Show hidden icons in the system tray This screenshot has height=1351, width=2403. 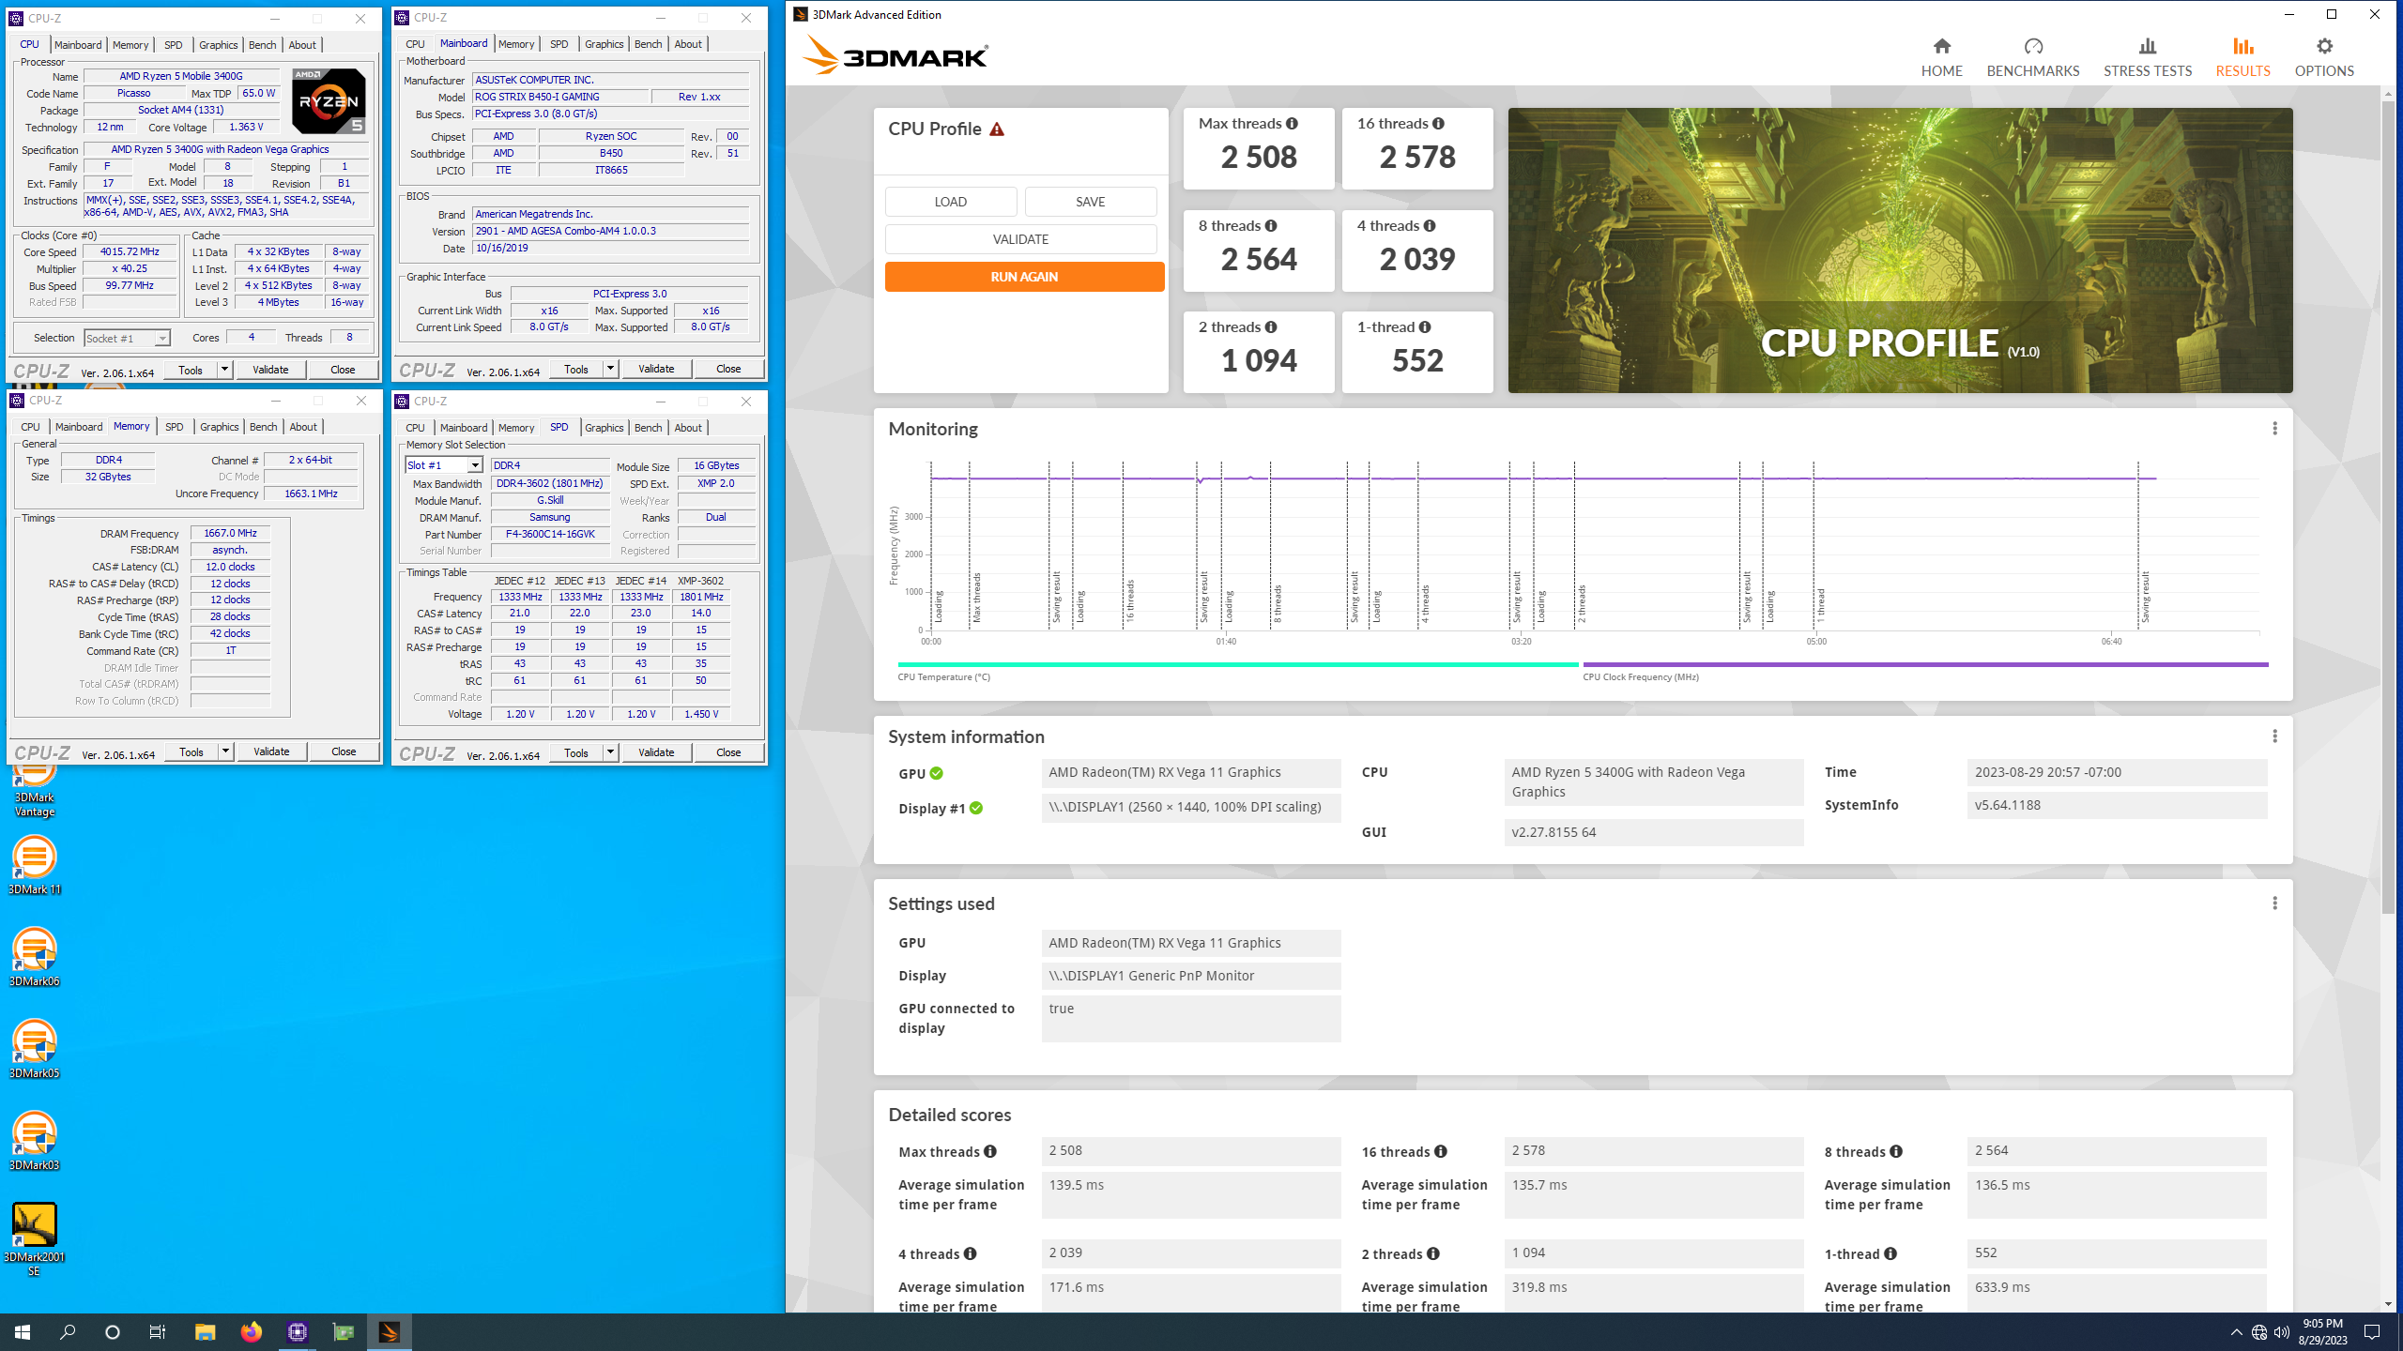[x=2237, y=1332]
